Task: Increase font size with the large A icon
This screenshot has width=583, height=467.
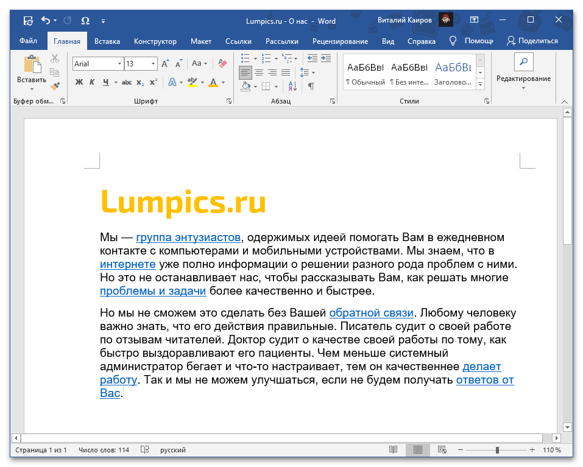Action: click(x=166, y=63)
